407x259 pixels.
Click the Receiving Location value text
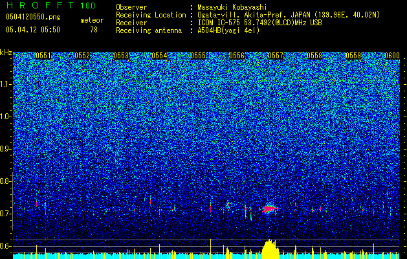click(289, 15)
